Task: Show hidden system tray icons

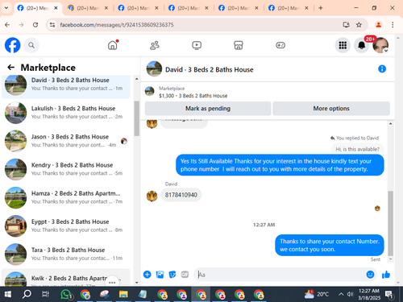Action: point(341,294)
